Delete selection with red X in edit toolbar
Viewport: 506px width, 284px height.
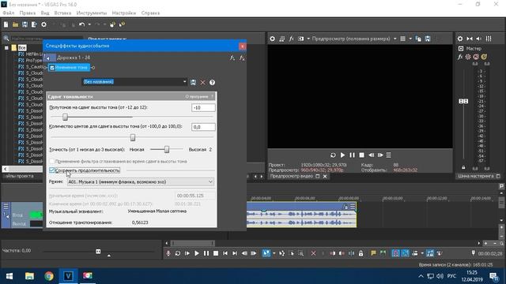coord(313,253)
